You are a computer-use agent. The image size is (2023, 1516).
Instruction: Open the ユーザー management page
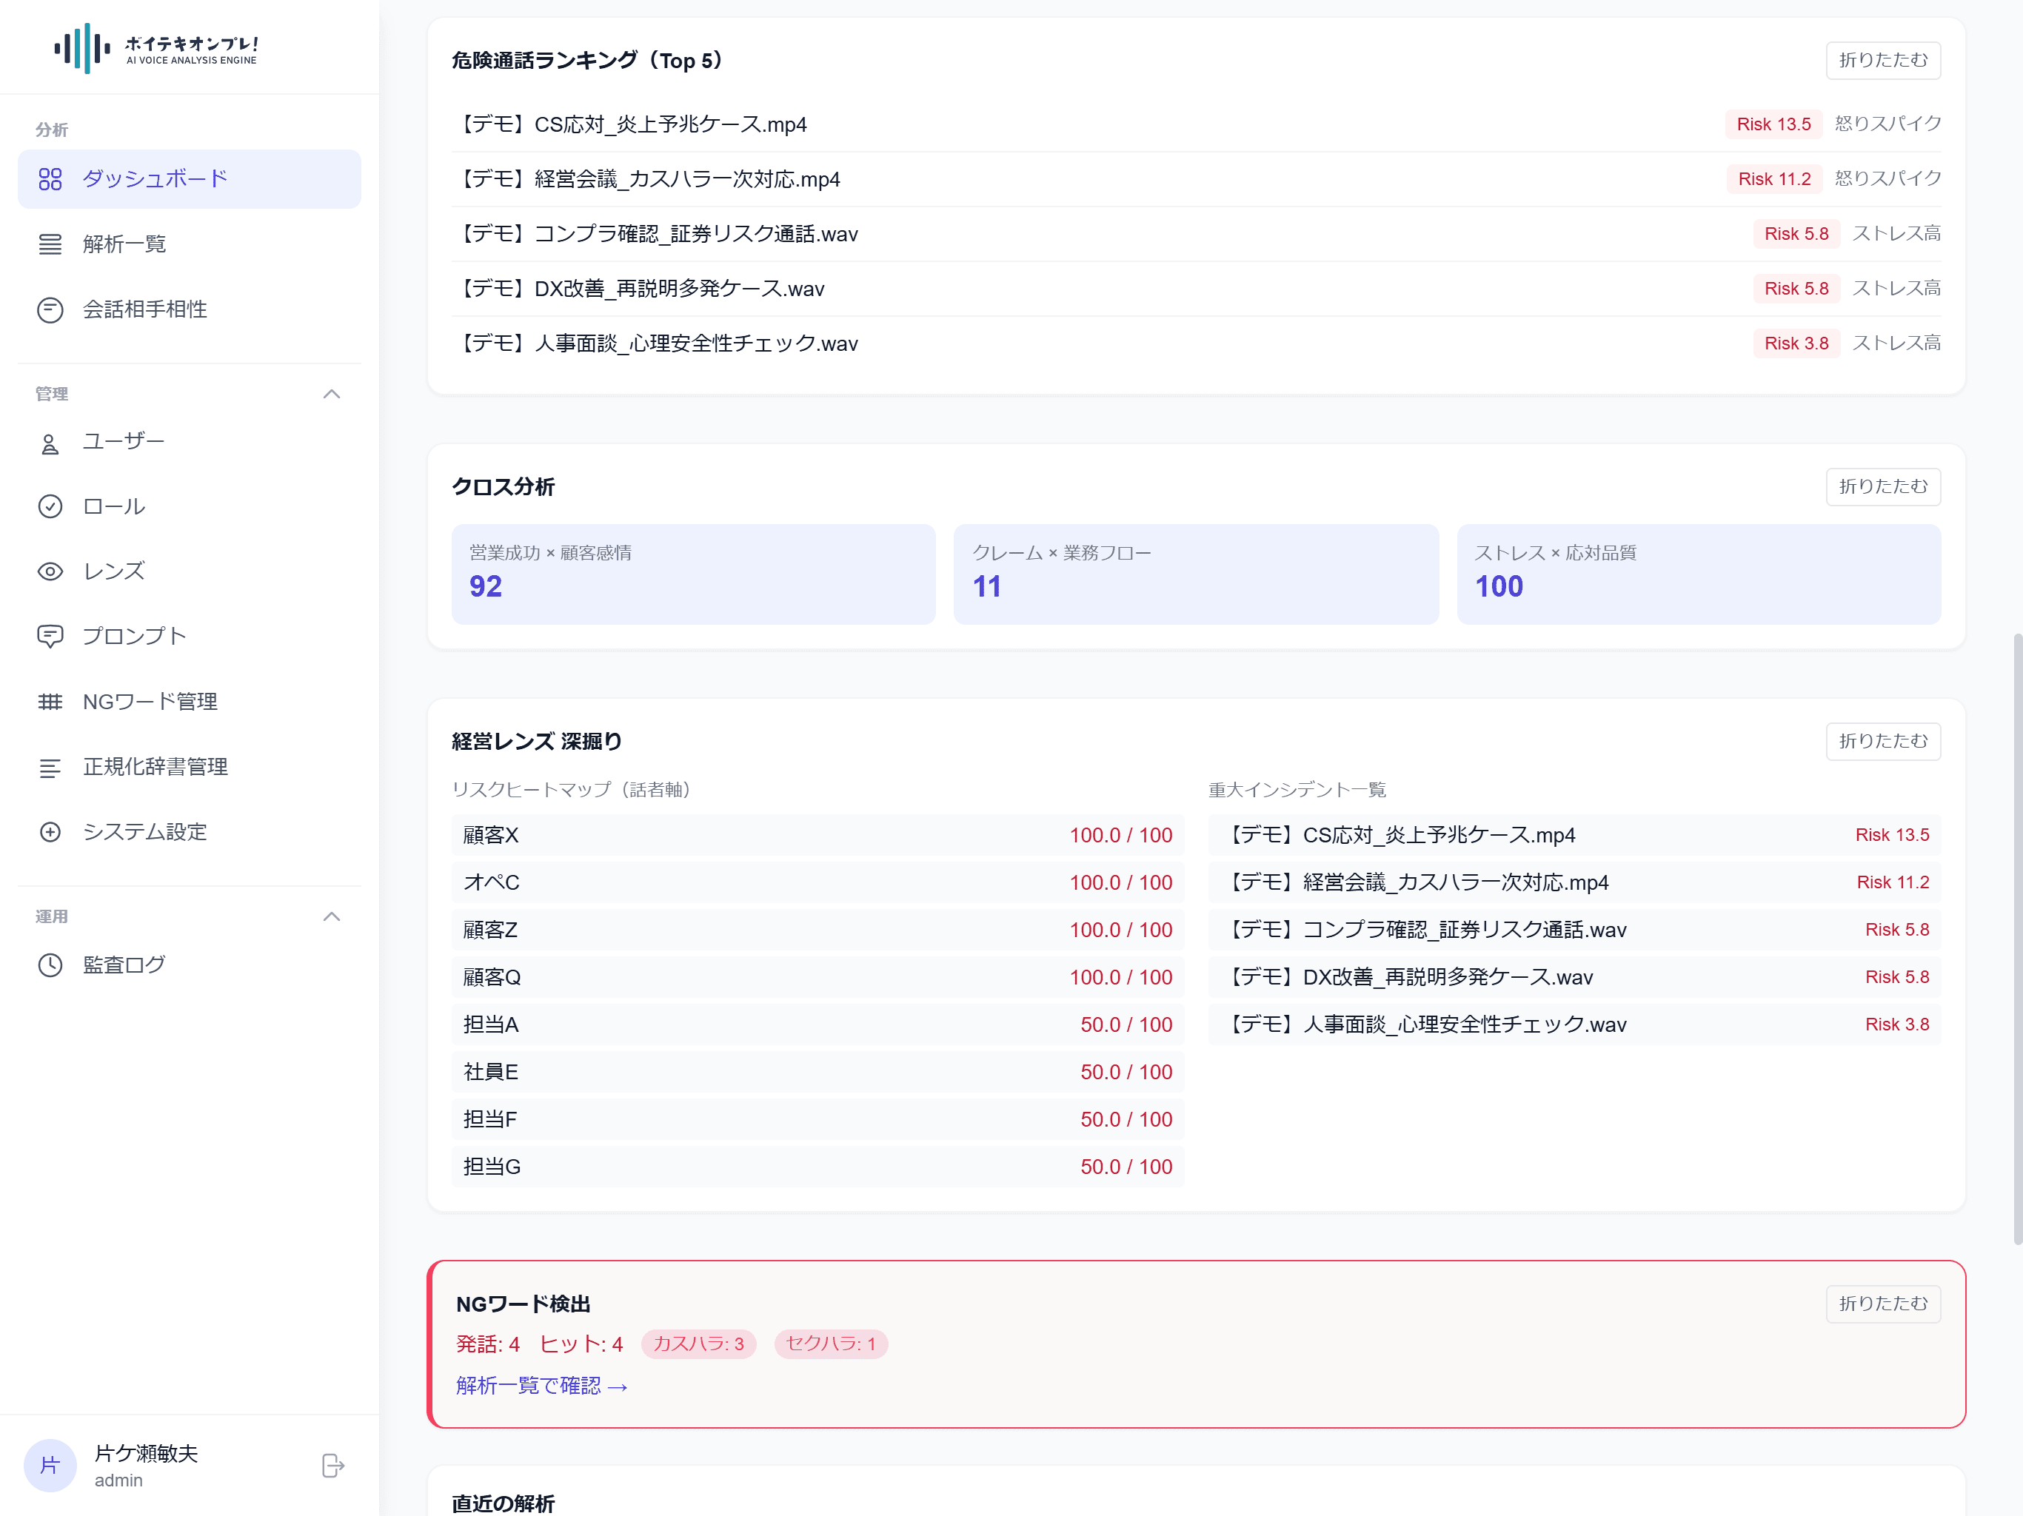(x=124, y=440)
